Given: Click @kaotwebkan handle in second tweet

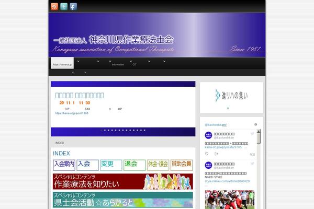Looking at the screenshot, I should click(224, 168).
